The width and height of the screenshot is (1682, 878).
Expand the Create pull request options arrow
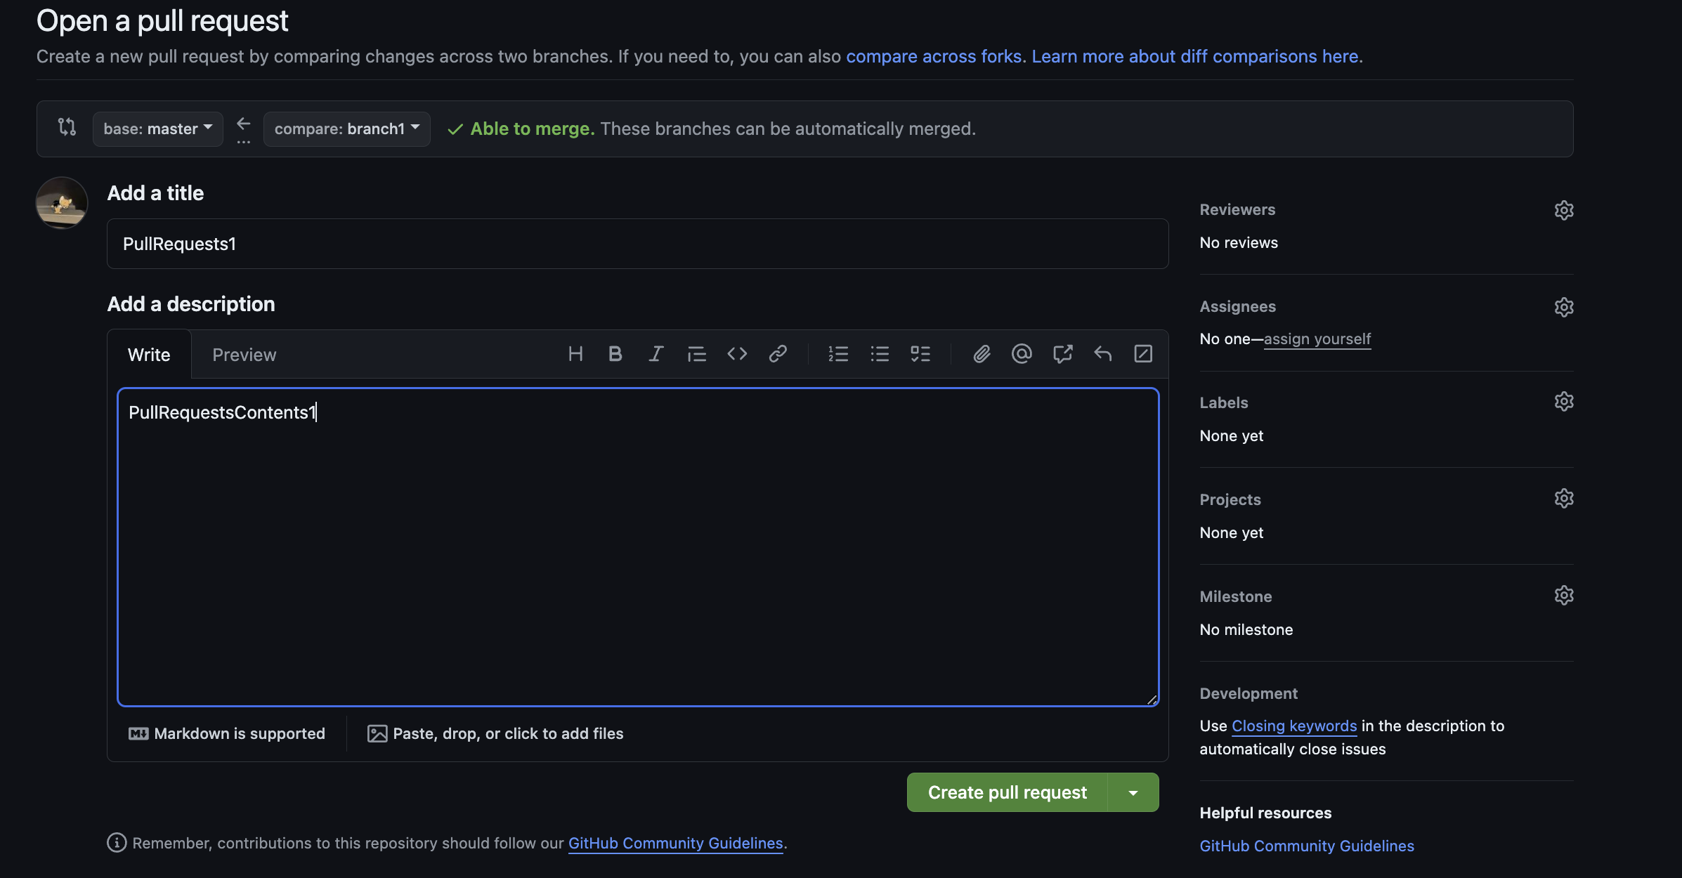(1133, 792)
